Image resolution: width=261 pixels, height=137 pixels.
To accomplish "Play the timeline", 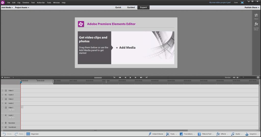I will (130, 77).
